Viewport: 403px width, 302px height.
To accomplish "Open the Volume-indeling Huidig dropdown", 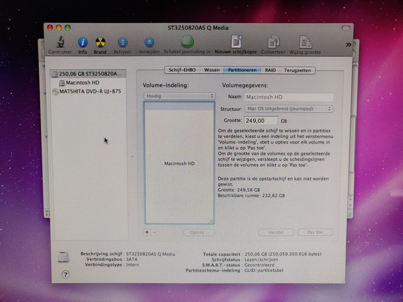I will (179, 96).
